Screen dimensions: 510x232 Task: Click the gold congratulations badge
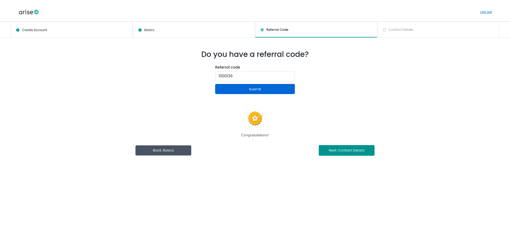point(255,119)
